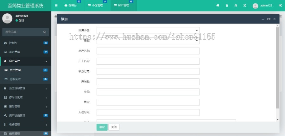Open 资产设备管理 from the sidebar

[x=25, y=115]
